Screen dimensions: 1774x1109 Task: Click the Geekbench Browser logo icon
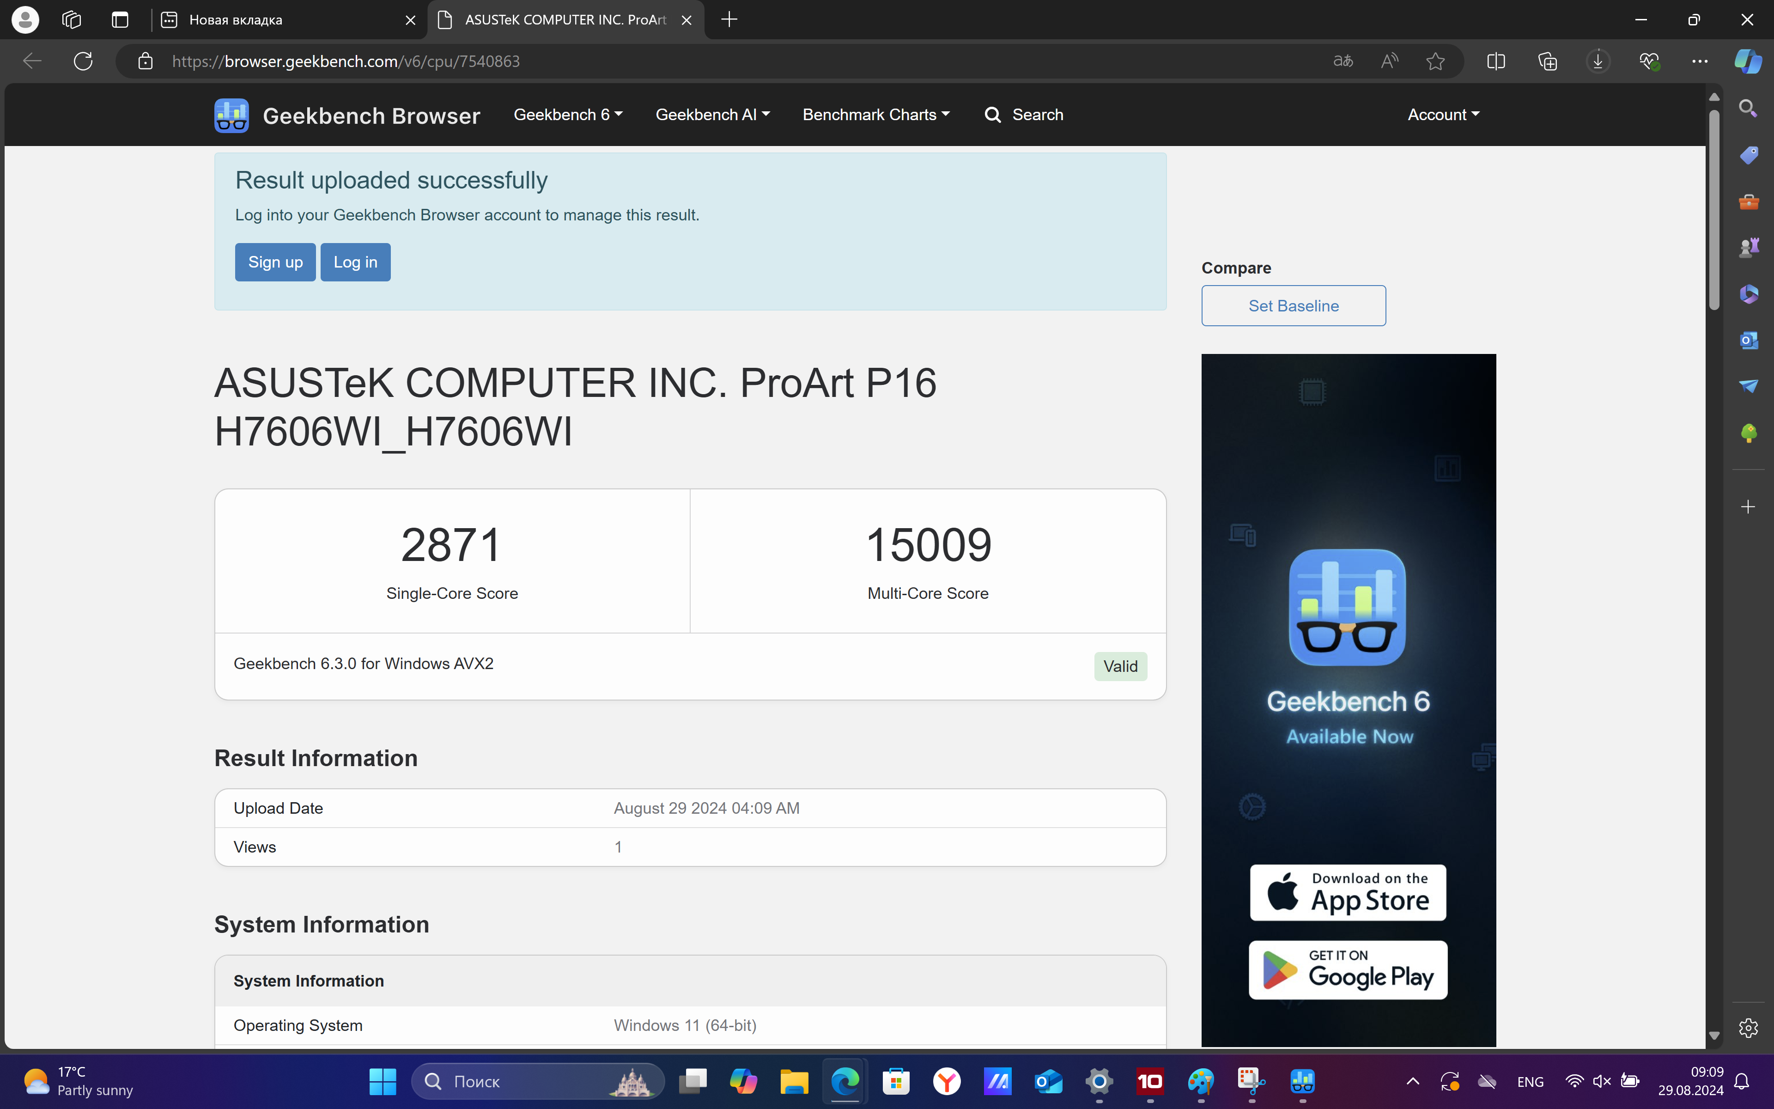(231, 115)
